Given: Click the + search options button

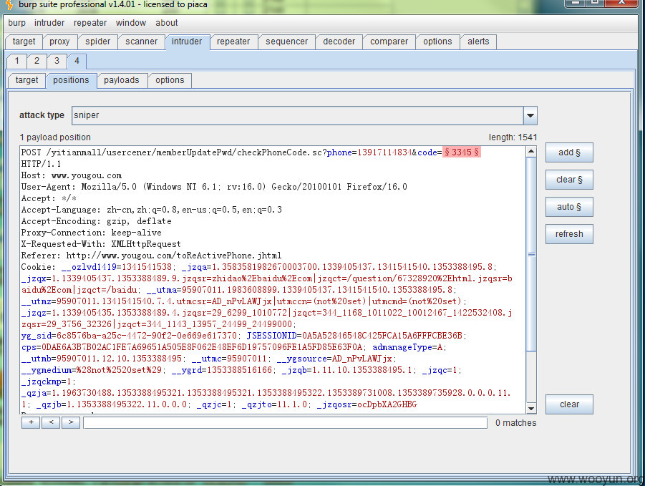Looking at the screenshot, I should pyautogui.click(x=31, y=422).
